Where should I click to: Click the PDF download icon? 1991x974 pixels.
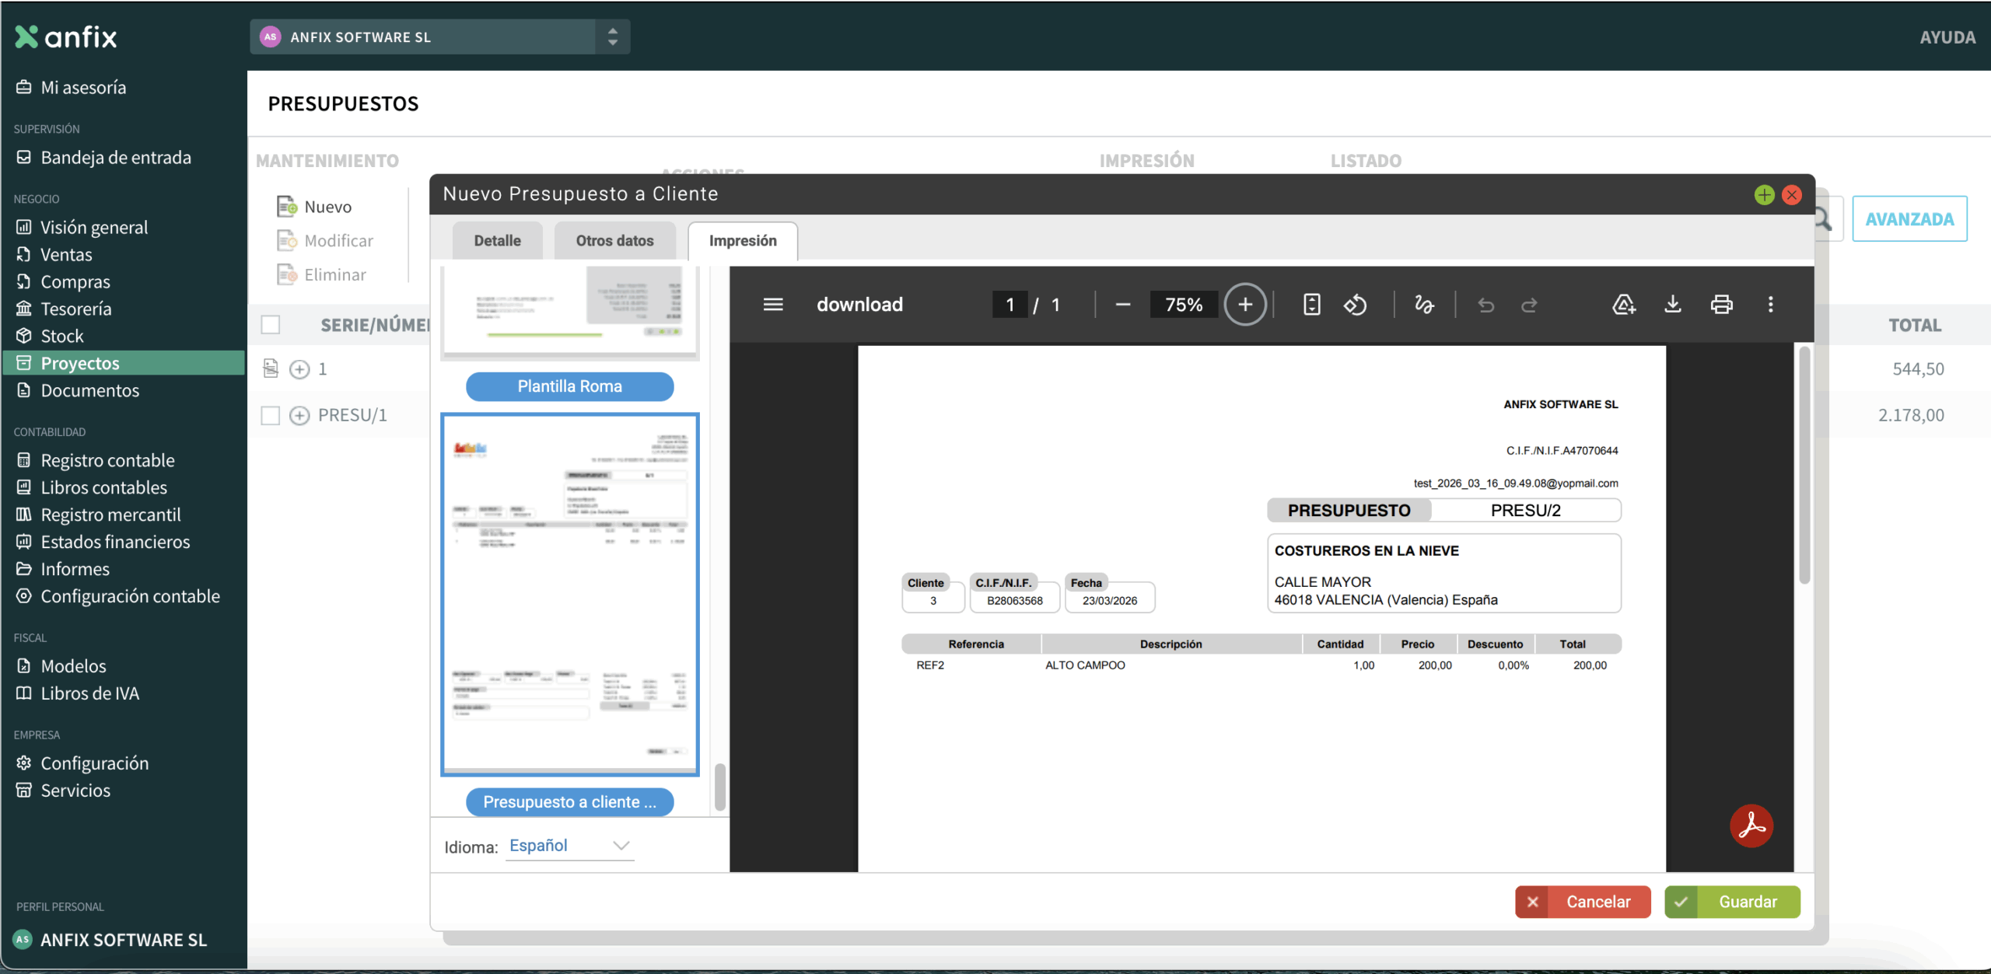(x=1672, y=304)
